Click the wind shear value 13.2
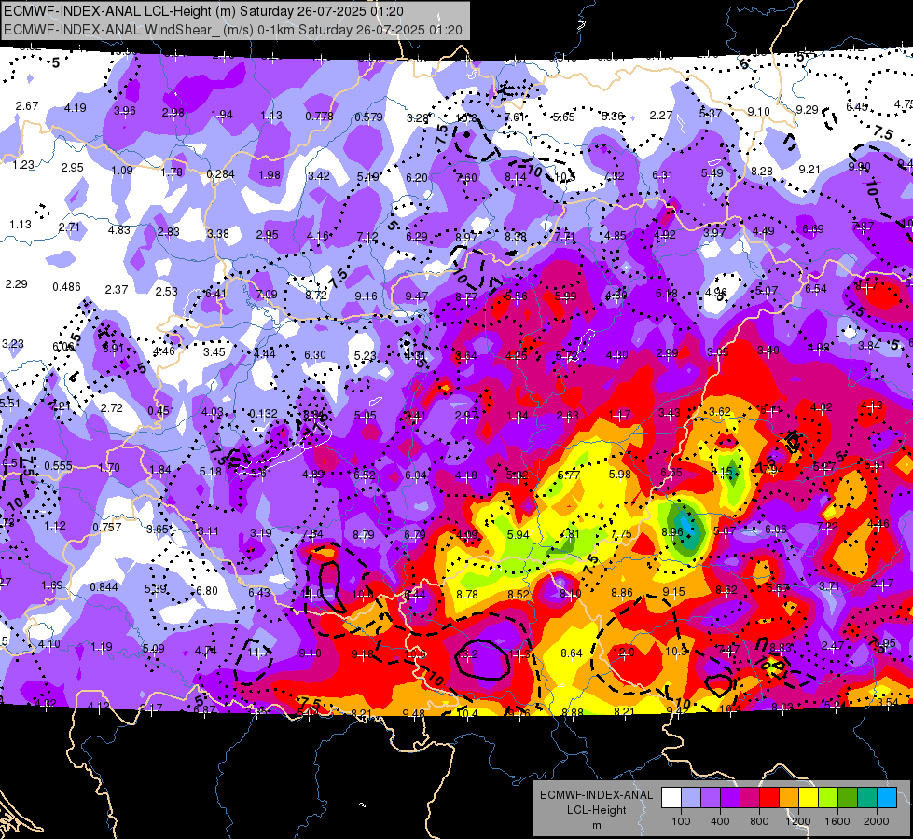 pyautogui.click(x=467, y=653)
